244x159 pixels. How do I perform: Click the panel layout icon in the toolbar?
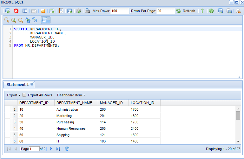25,11
